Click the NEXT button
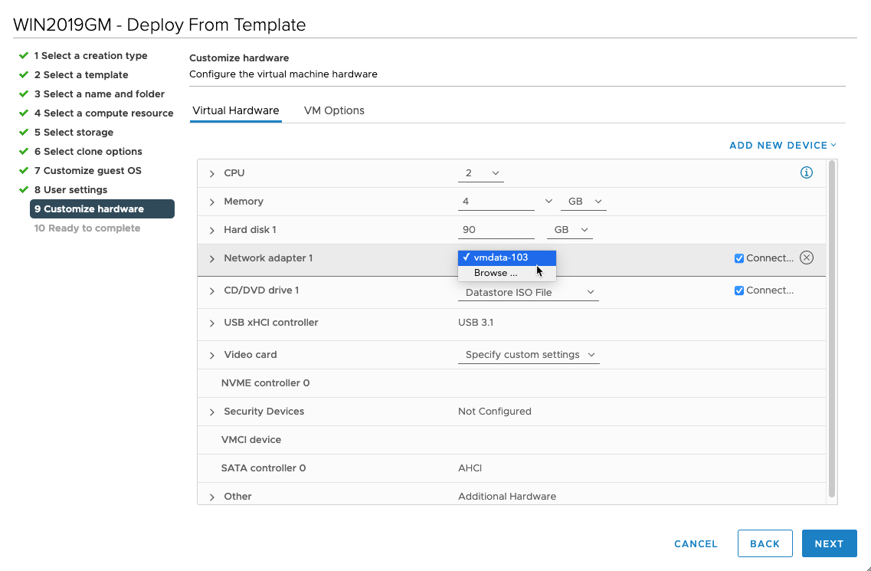871x571 pixels. click(829, 543)
